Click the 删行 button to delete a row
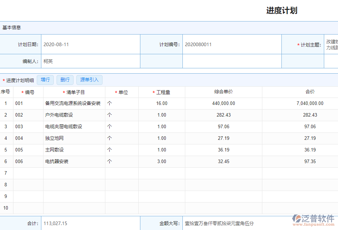 coord(65,80)
